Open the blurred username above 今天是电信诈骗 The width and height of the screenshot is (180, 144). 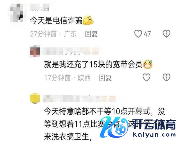(x=40, y=7)
